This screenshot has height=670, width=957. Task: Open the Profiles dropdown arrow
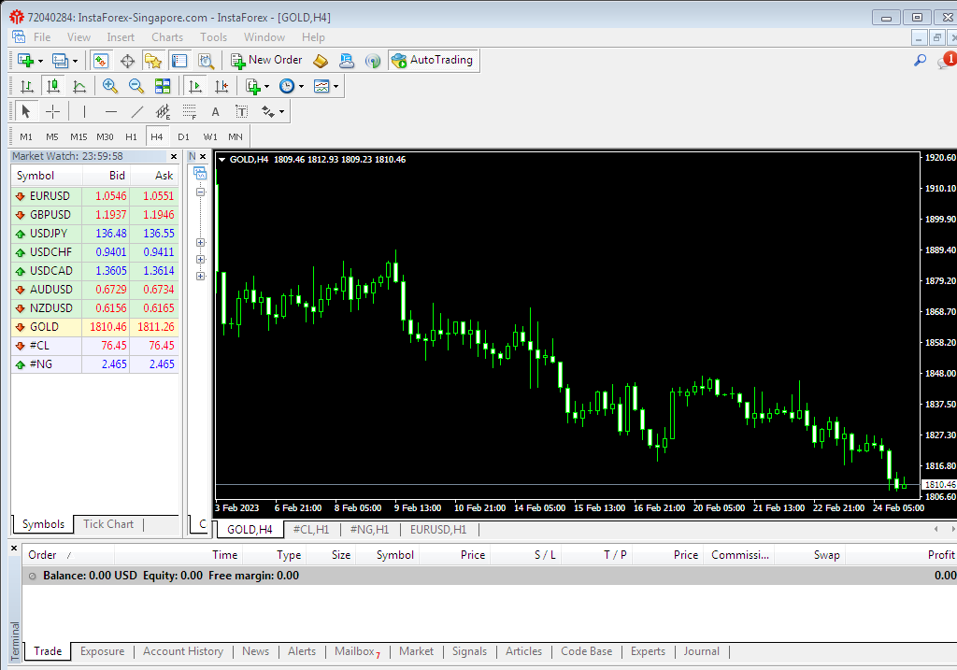75,61
